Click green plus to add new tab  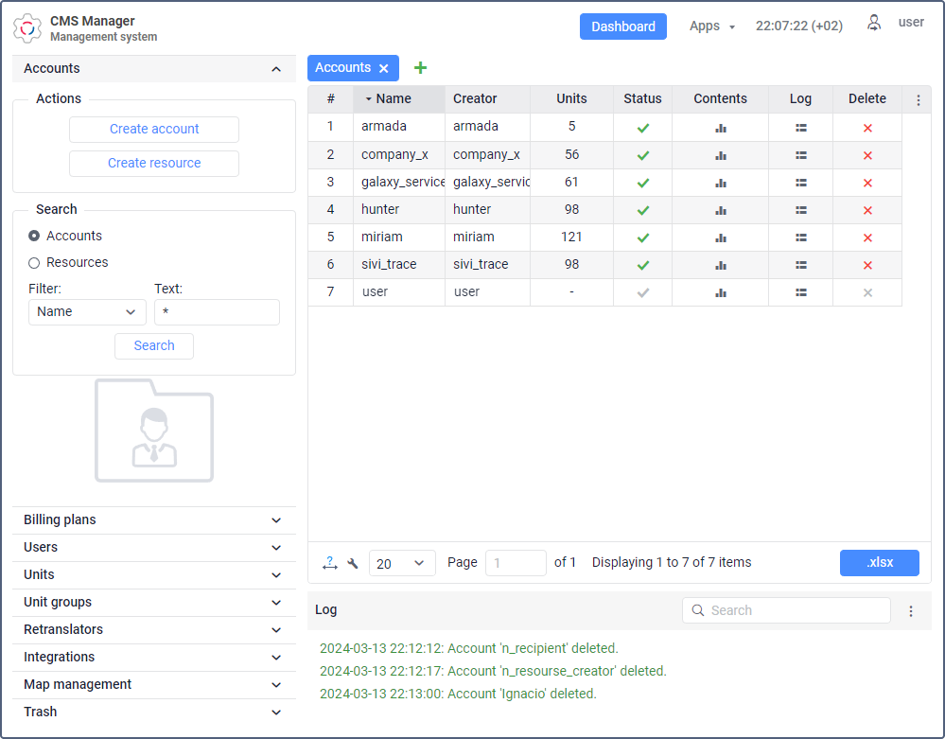pyautogui.click(x=420, y=67)
